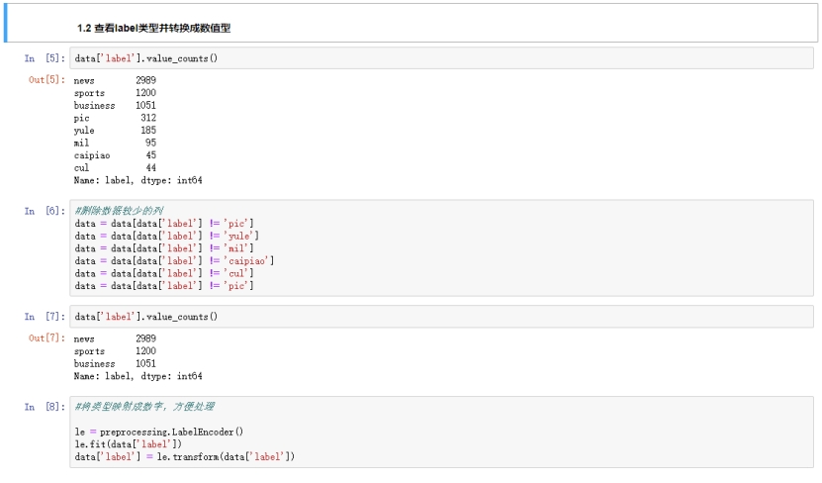The width and height of the screenshot is (822, 483).
Task: Click the le.transform assignment line
Action: 185,457
